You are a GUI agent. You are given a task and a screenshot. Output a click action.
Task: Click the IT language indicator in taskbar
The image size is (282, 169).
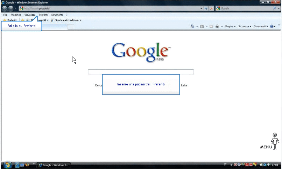pyautogui.click(x=225, y=165)
